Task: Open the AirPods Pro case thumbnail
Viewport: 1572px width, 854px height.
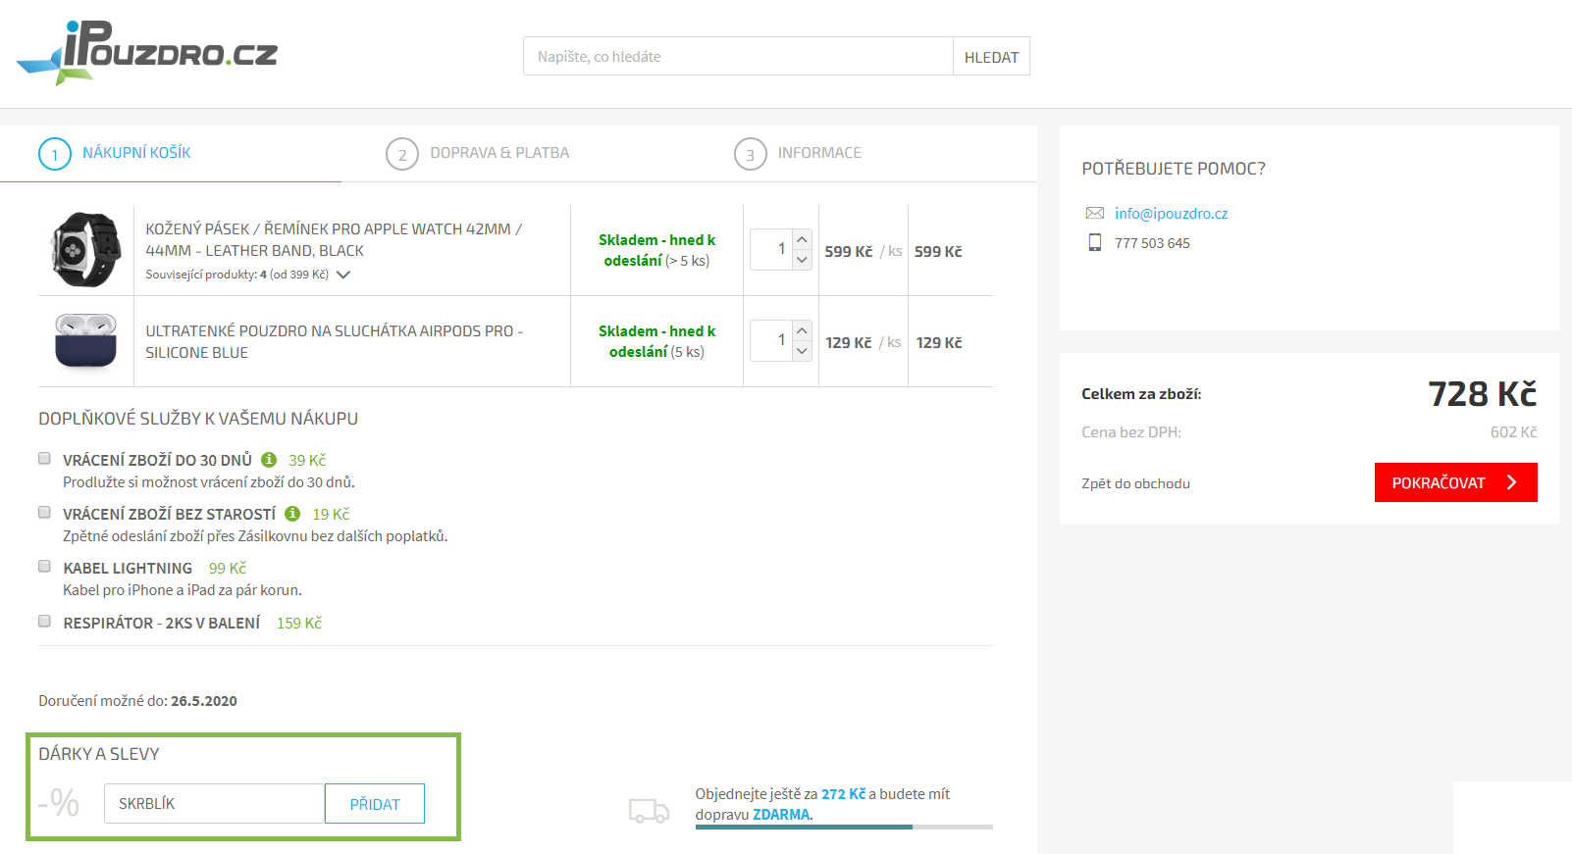Action: [x=85, y=341]
